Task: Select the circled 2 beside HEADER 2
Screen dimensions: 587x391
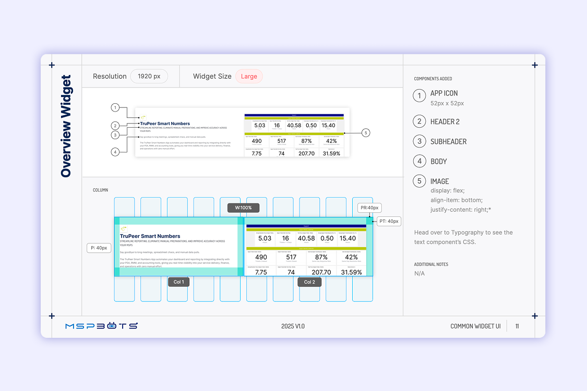Action: coord(420,121)
